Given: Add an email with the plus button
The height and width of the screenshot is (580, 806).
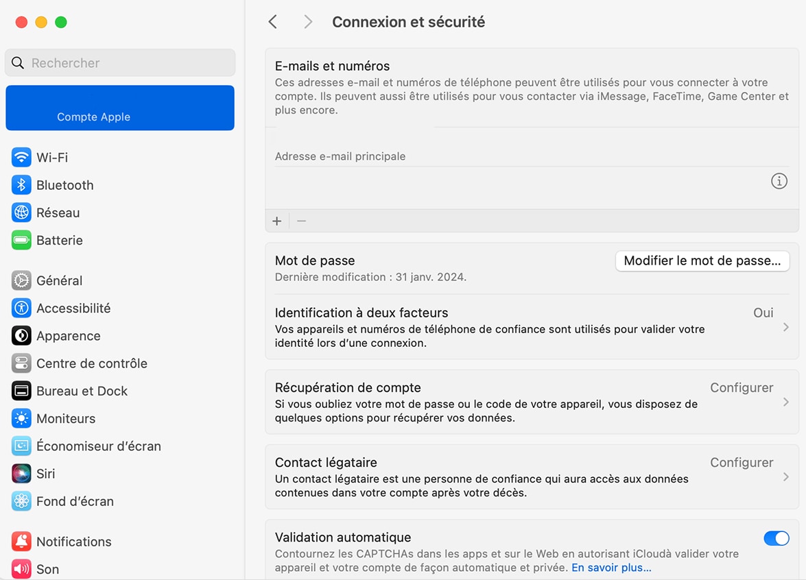Looking at the screenshot, I should [277, 221].
